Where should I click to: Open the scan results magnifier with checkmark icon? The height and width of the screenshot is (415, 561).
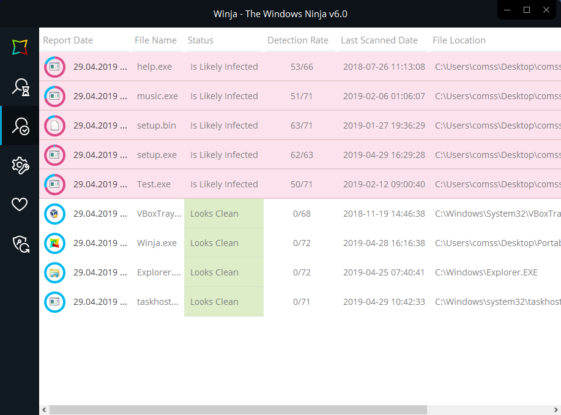pos(20,126)
